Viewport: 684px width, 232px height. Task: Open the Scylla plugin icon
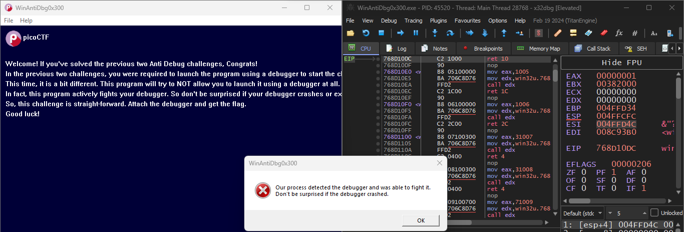[x=539, y=33]
